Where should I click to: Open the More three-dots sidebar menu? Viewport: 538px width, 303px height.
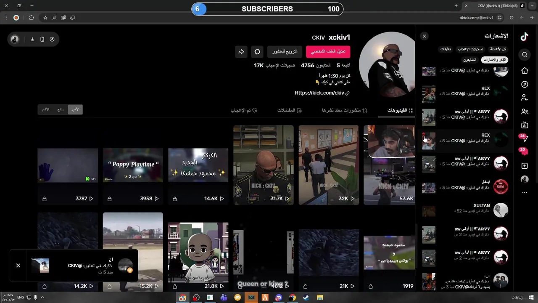coord(525,192)
